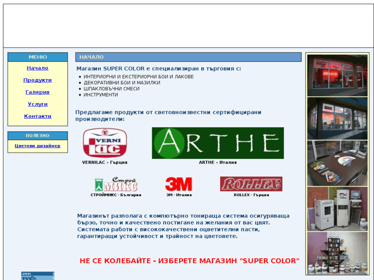This screenshot has width=374, height=280.
Task: Click the Vernilac logo
Action: [x=105, y=143]
